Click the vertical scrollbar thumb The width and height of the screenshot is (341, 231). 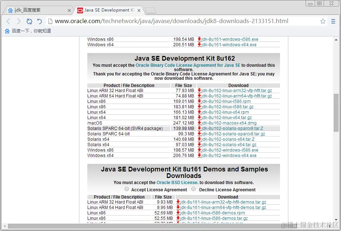pyautogui.click(x=336, y=113)
